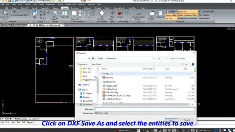Expand the Display panel dropdown

pyautogui.click(x=180, y=22)
